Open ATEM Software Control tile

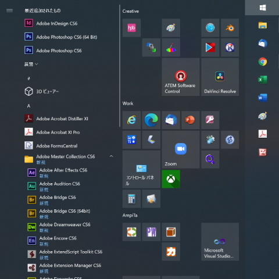pos(181,77)
